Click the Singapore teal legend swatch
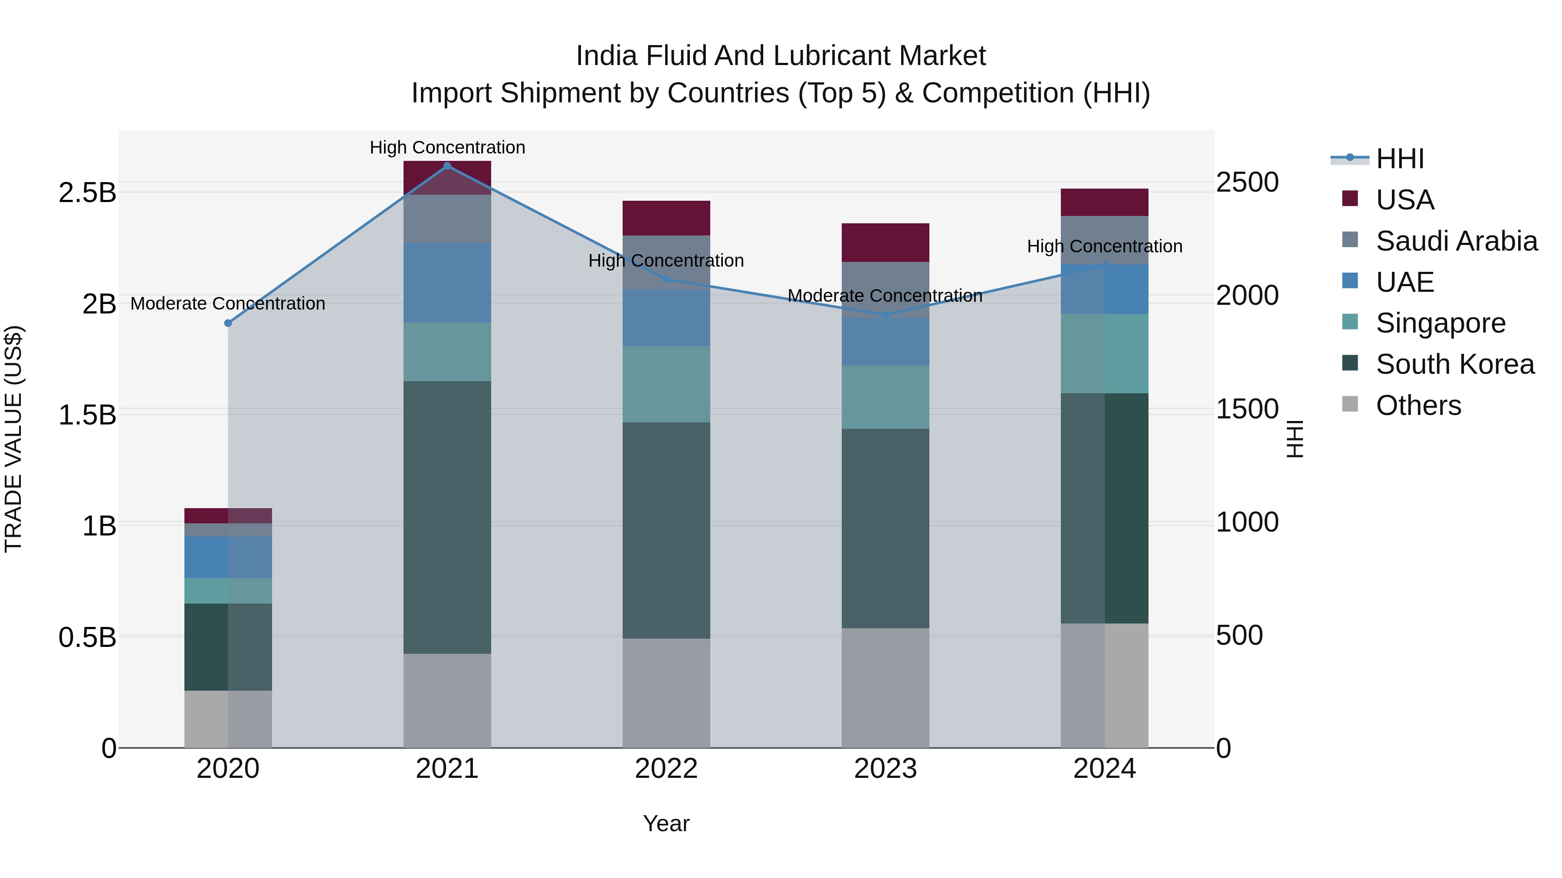Image resolution: width=1562 pixels, height=878 pixels. [1350, 322]
